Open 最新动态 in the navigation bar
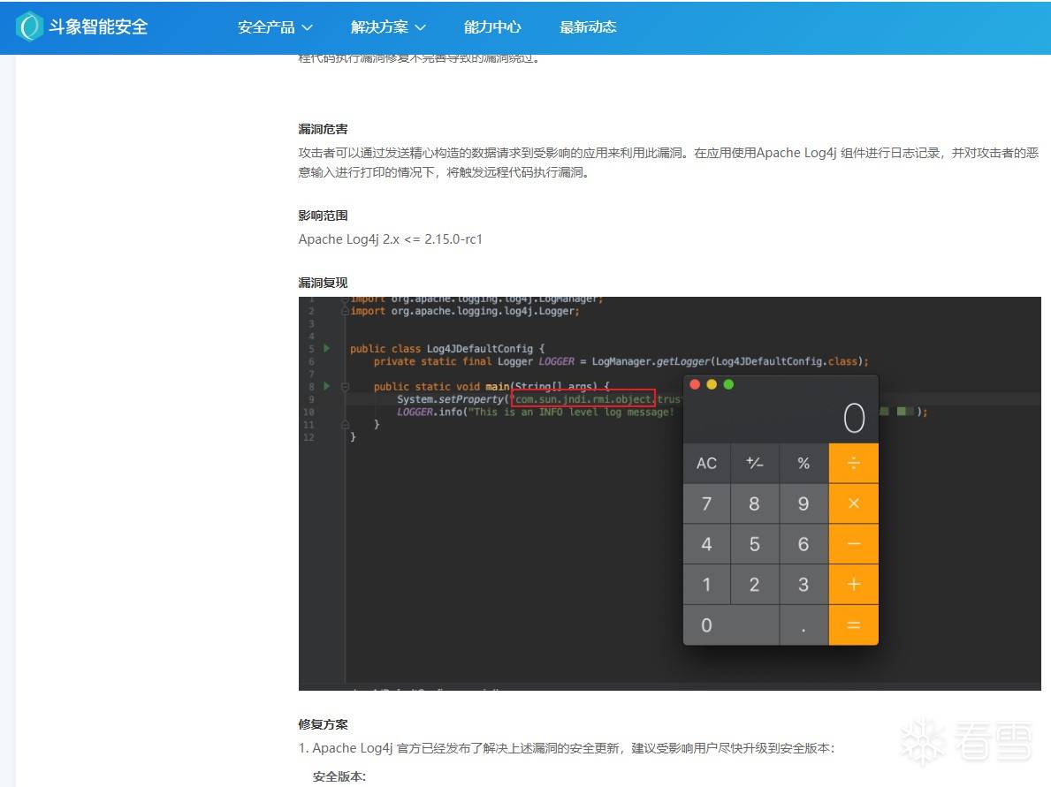The height and width of the screenshot is (787, 1051). 588,26
